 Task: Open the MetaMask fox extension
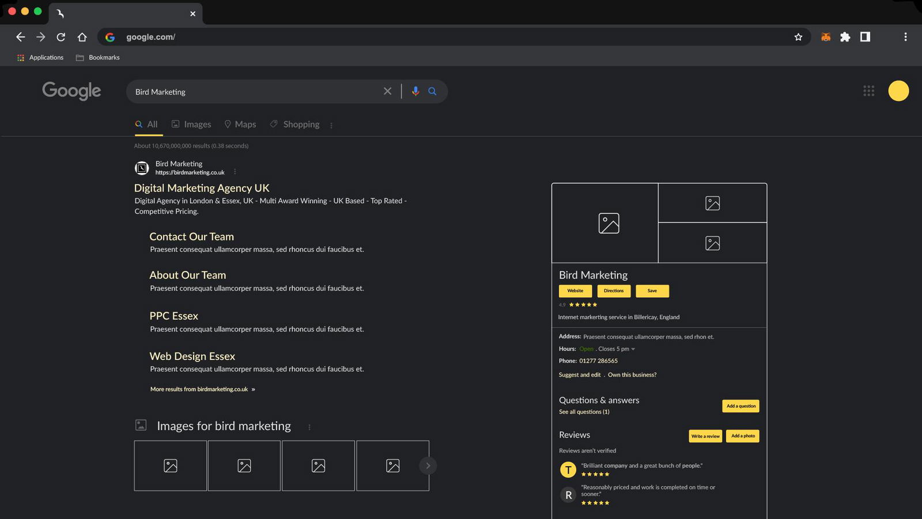coord(826,37)
